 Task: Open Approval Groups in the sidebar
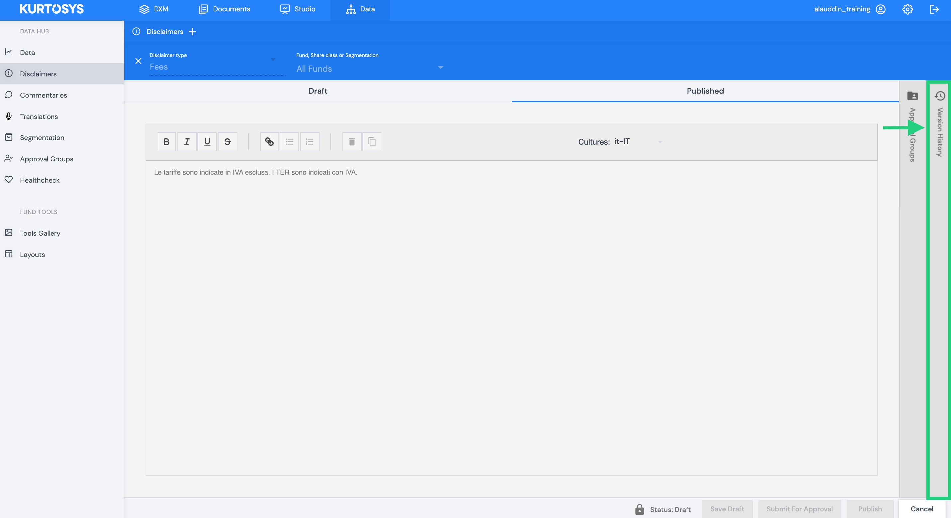62,159
